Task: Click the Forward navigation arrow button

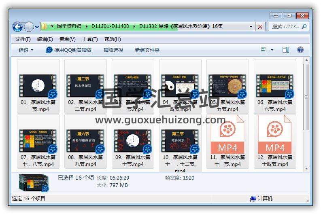Action: coord(29,27)
